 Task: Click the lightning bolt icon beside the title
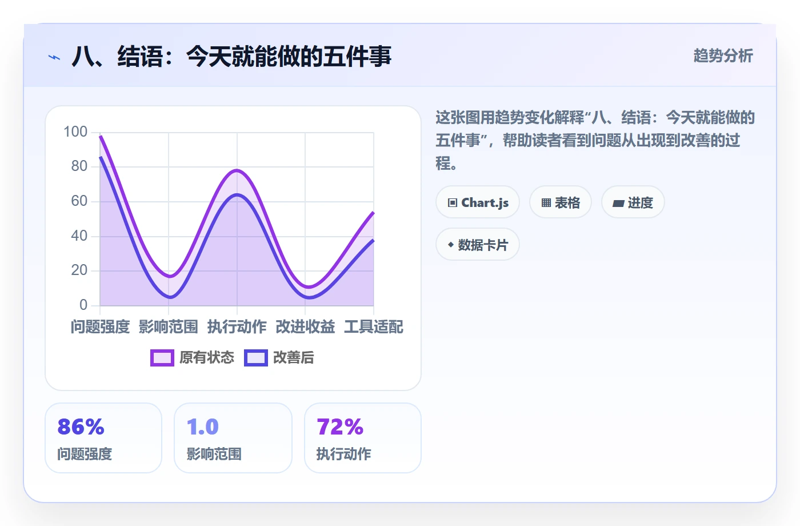point(54,57)
